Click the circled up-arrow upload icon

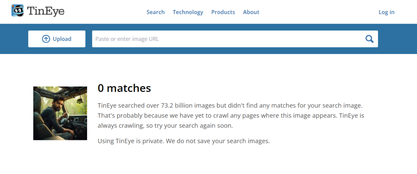tap(46, 39)
